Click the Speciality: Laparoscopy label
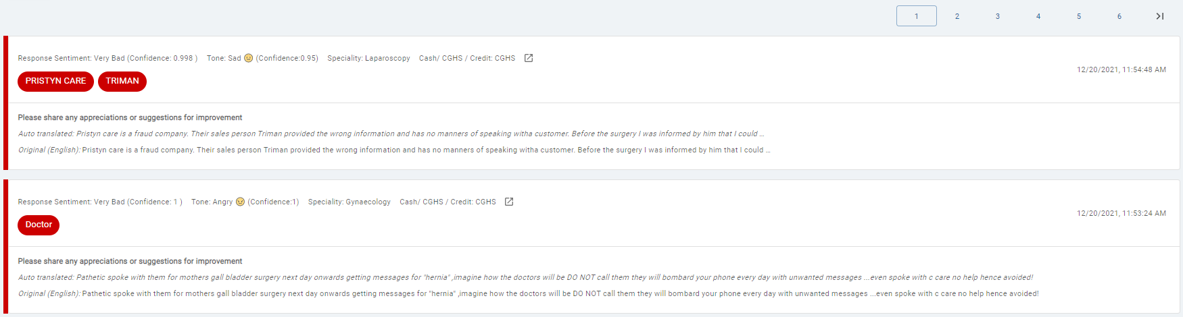The image size is (1183, 317). [368, 58]
